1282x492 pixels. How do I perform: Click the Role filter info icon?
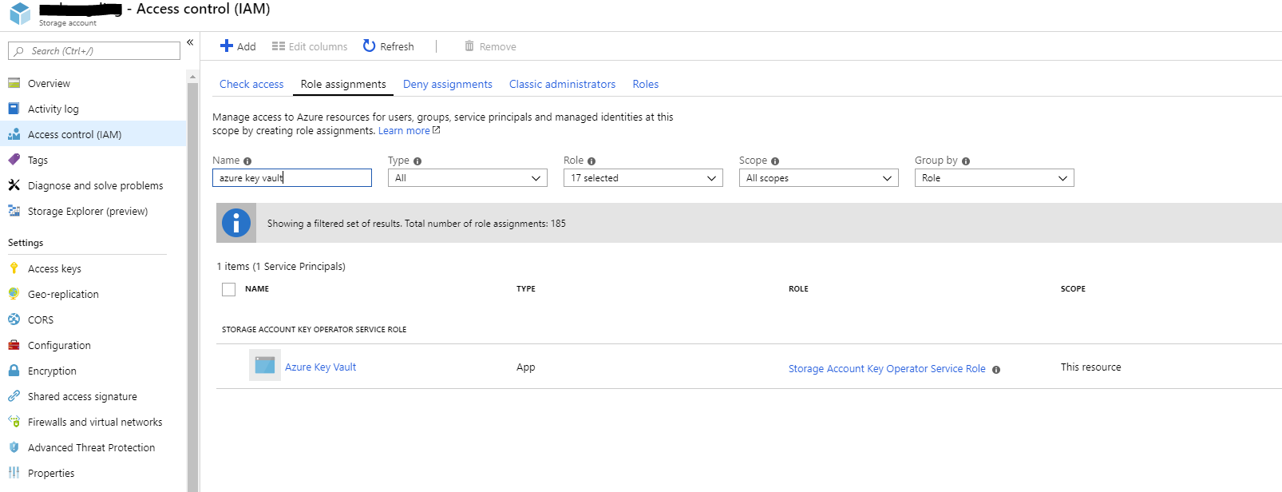click(592, 161)
